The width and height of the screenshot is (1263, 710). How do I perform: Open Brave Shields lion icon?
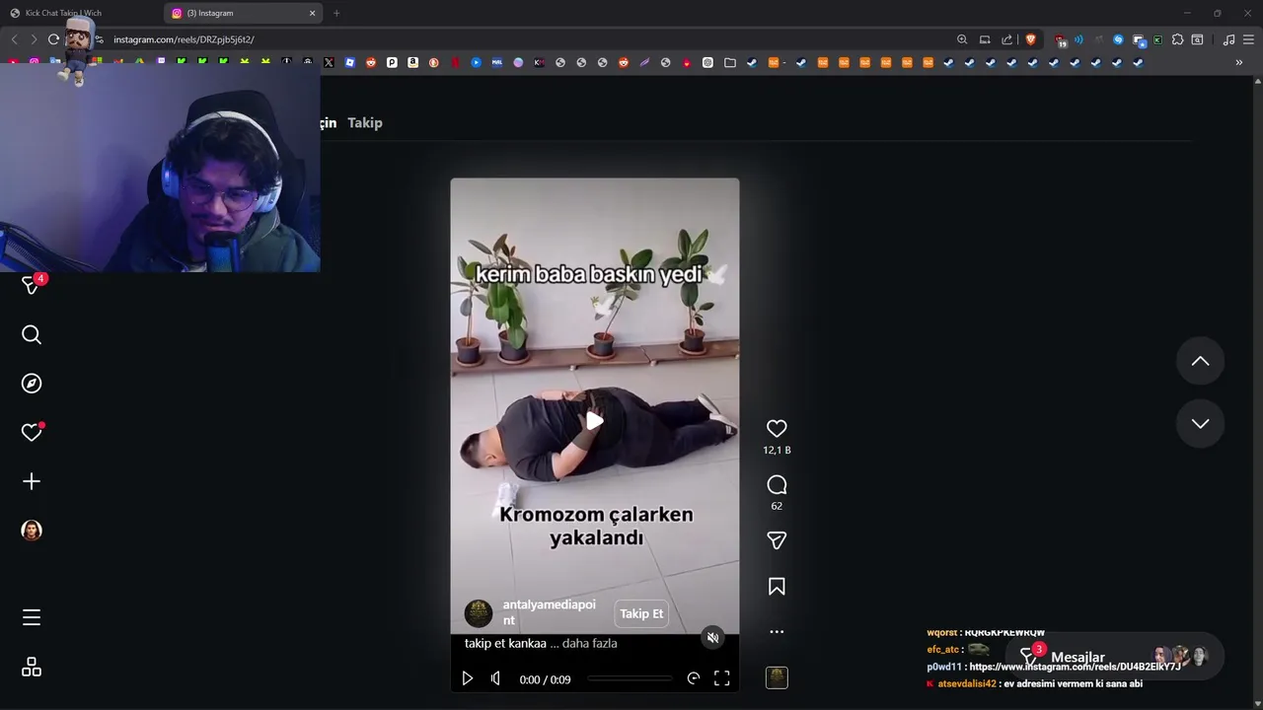coord(1031,39)
